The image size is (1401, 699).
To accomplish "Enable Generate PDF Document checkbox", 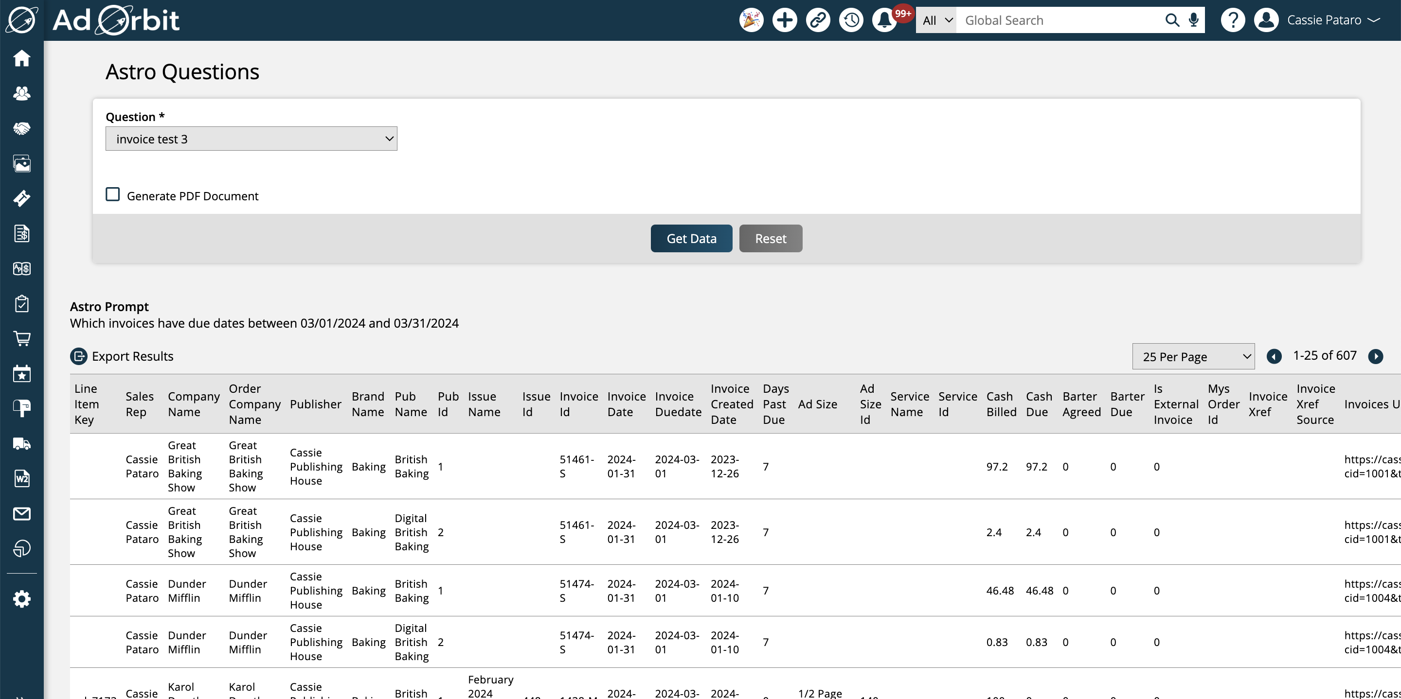I will [x=112, y=194].
